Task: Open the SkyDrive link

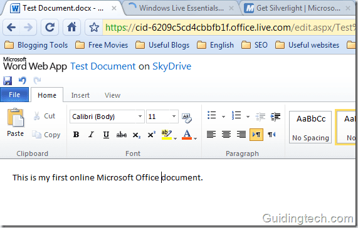Action: pyautogui.click(x=172, y=66)
